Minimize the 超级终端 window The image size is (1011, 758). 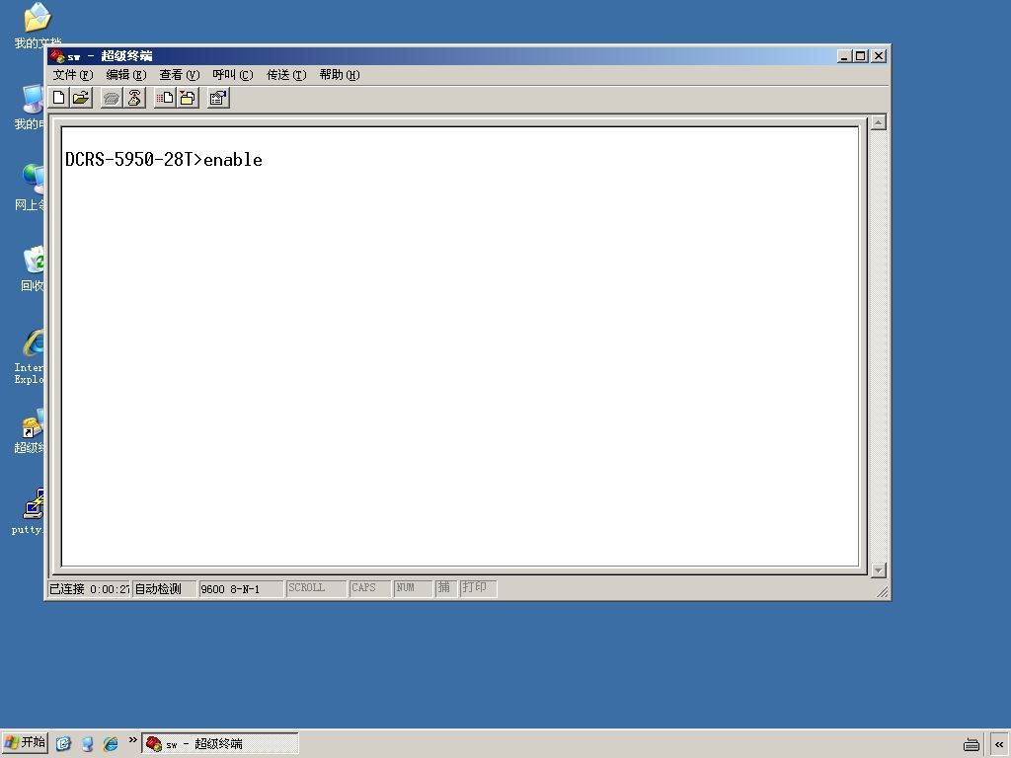845,56
